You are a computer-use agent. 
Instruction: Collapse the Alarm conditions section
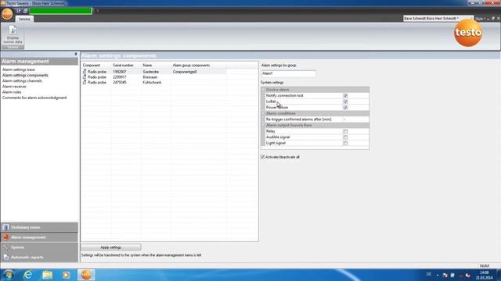(264, 113)
